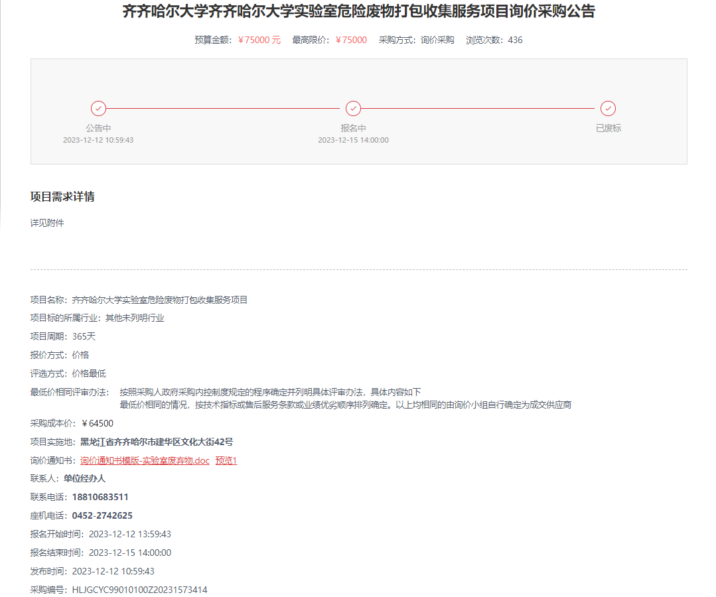Click the 报名中 step checkmark icon
Screen dimensions: 716x597
point(353,108)
